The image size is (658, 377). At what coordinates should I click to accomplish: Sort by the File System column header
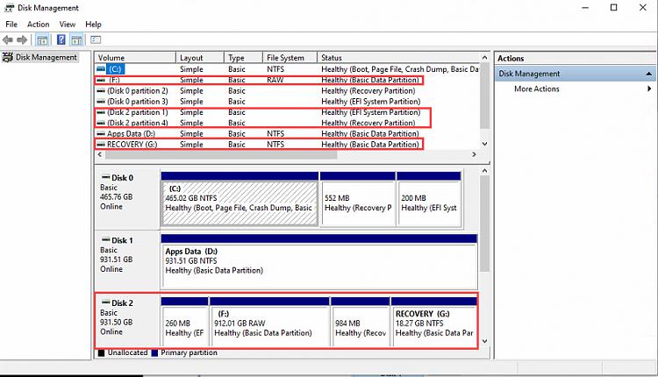click(x=290, y=58)
